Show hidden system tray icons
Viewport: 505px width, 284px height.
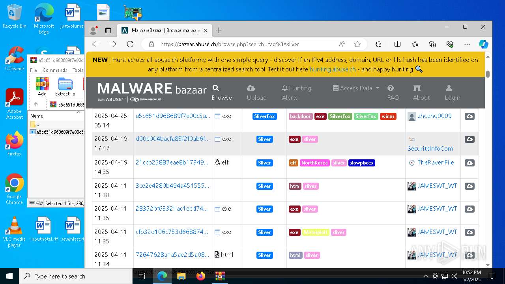tap(425, 276)
